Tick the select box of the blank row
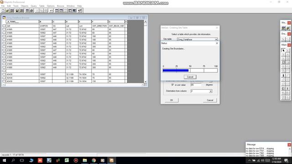The image size is (292, 164). click(x=4, y=71)
